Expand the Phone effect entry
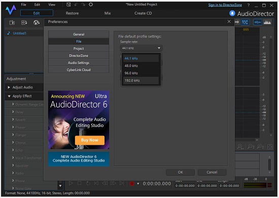The height and width of the screenshot is (198, 279). 13,181
